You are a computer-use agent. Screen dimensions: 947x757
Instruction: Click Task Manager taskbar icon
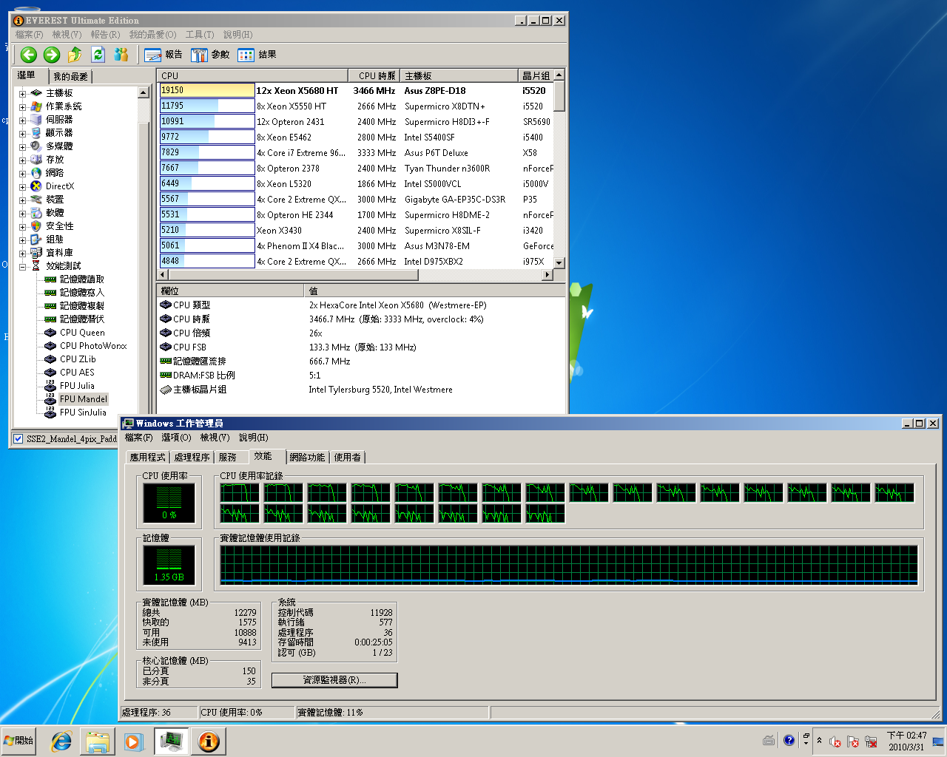[x=172, y=741]
